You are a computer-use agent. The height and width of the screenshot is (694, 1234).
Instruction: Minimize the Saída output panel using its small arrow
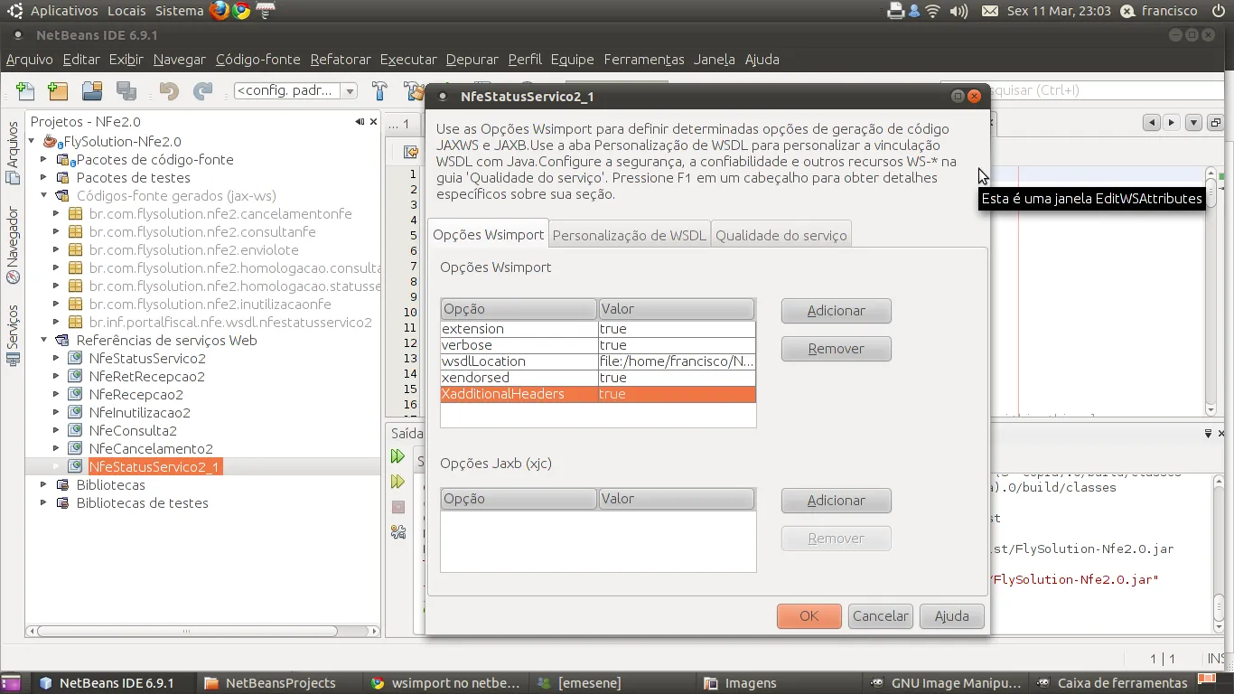(1208, 434)
